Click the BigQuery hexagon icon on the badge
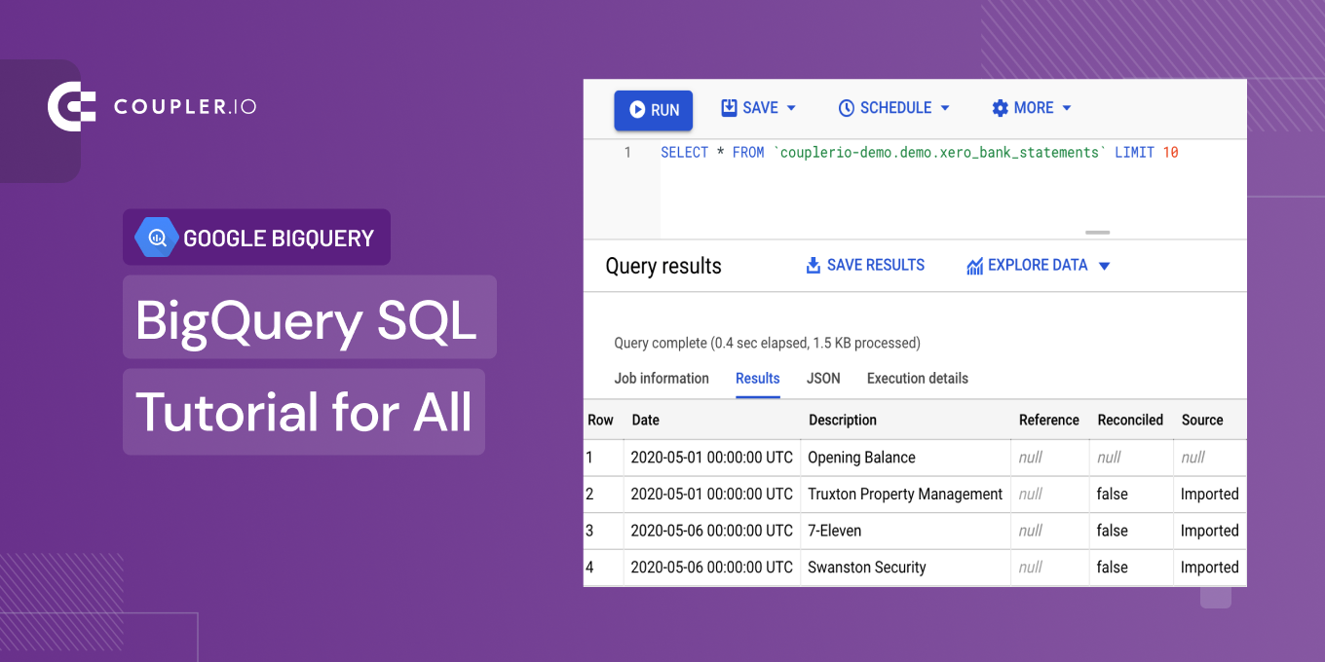Viewport: 1325px width, 662px height. pyautogui.click(x=155, y=237)
